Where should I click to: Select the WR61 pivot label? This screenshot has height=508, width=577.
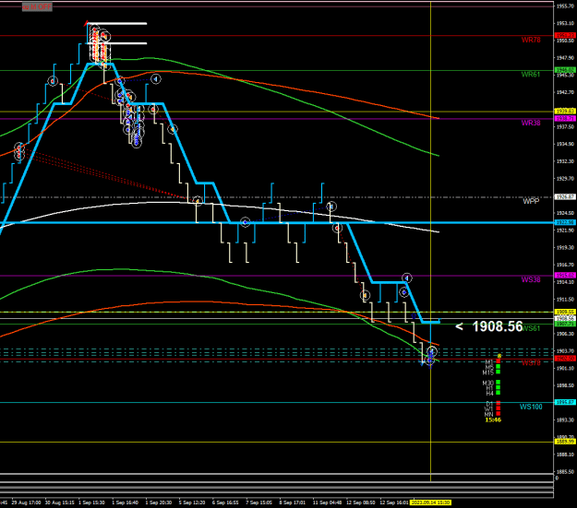[531, 75]
